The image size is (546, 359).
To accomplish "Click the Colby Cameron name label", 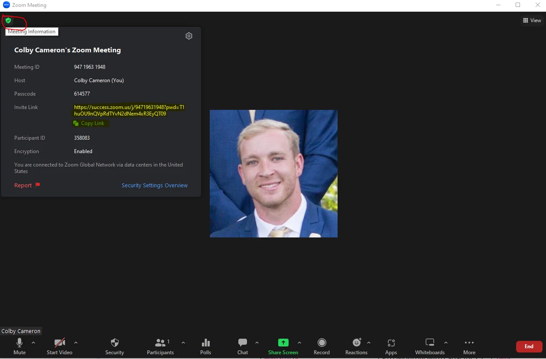I will 21,331.
